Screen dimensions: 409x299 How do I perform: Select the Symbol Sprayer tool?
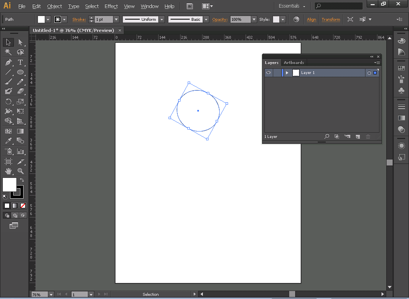coord(8,151)
